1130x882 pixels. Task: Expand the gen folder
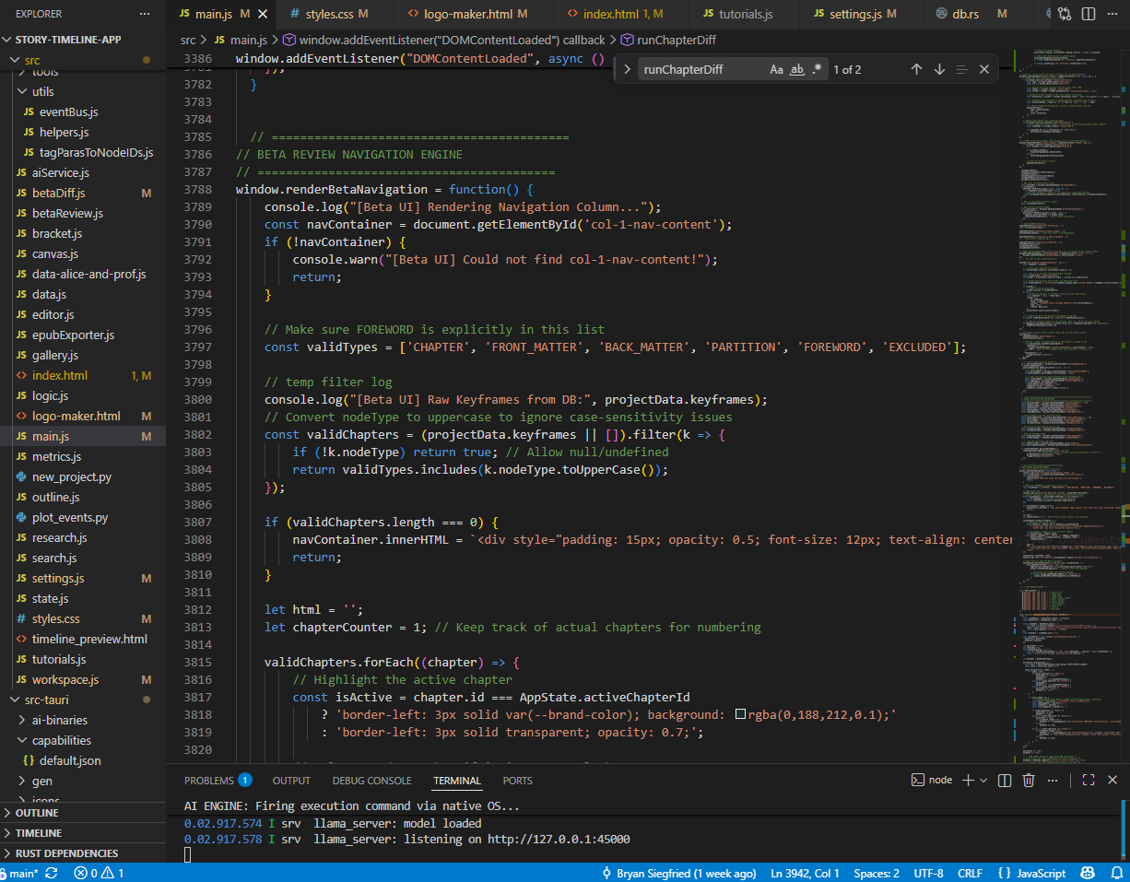[83, 781]
